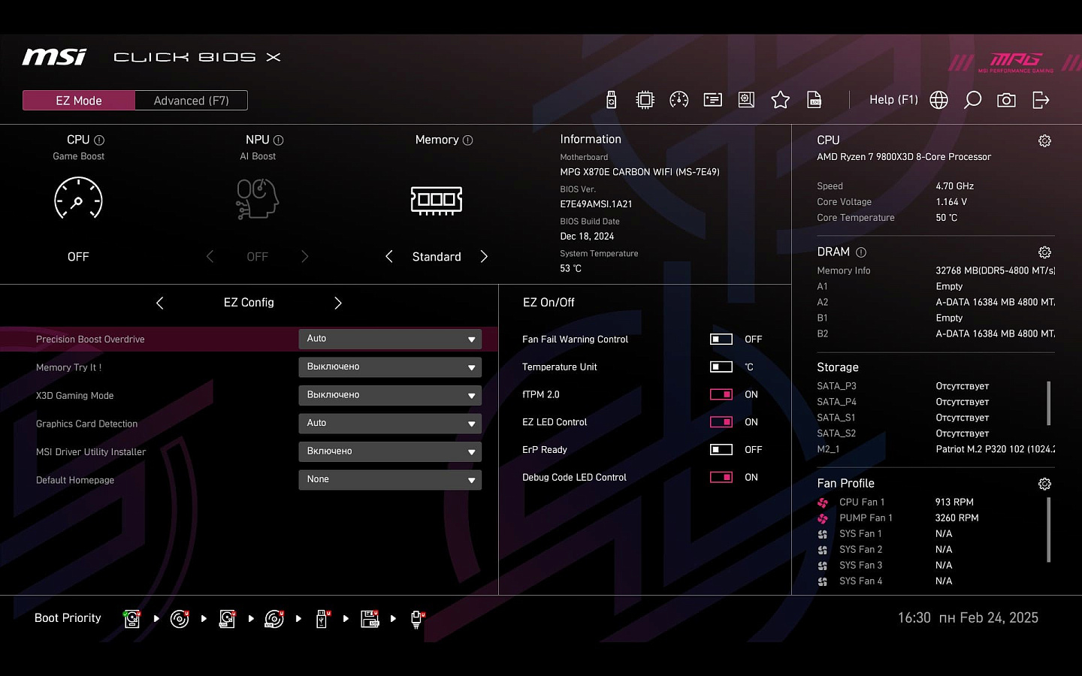Open Fan Profile settings gear icon
Viewport: 1082px width, 676px height.
pyautogui.click(x=1044, y=484)
